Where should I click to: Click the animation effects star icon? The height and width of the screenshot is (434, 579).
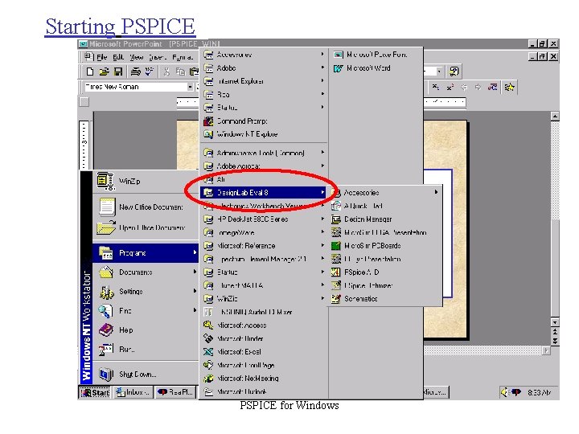(x=509, y=87)
